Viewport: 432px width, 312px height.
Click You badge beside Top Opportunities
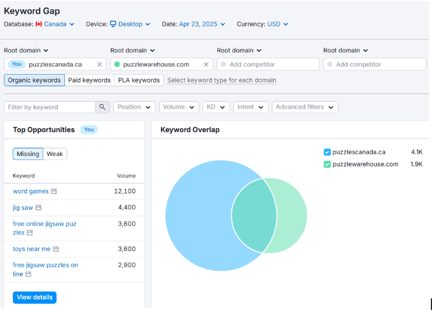[x=89, y=130]
